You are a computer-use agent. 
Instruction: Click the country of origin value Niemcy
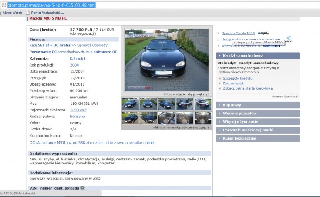[x=76, y=136]
